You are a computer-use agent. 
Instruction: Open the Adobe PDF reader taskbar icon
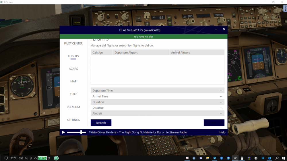(x=187, y=158)
